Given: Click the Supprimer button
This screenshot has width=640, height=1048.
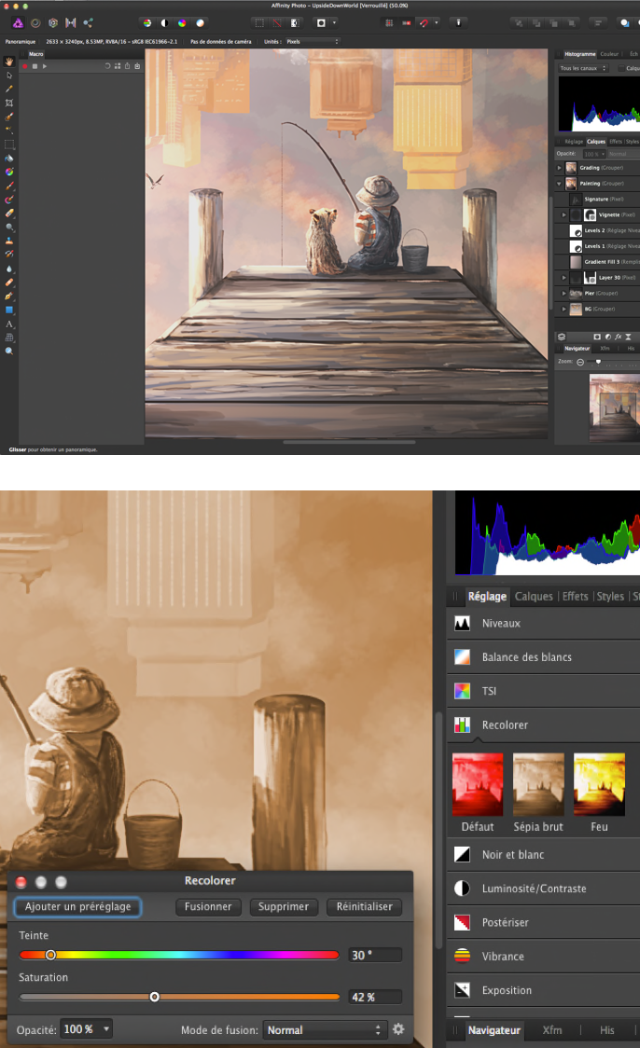Looking at the screenshot, I should click(x=284, y=906).
